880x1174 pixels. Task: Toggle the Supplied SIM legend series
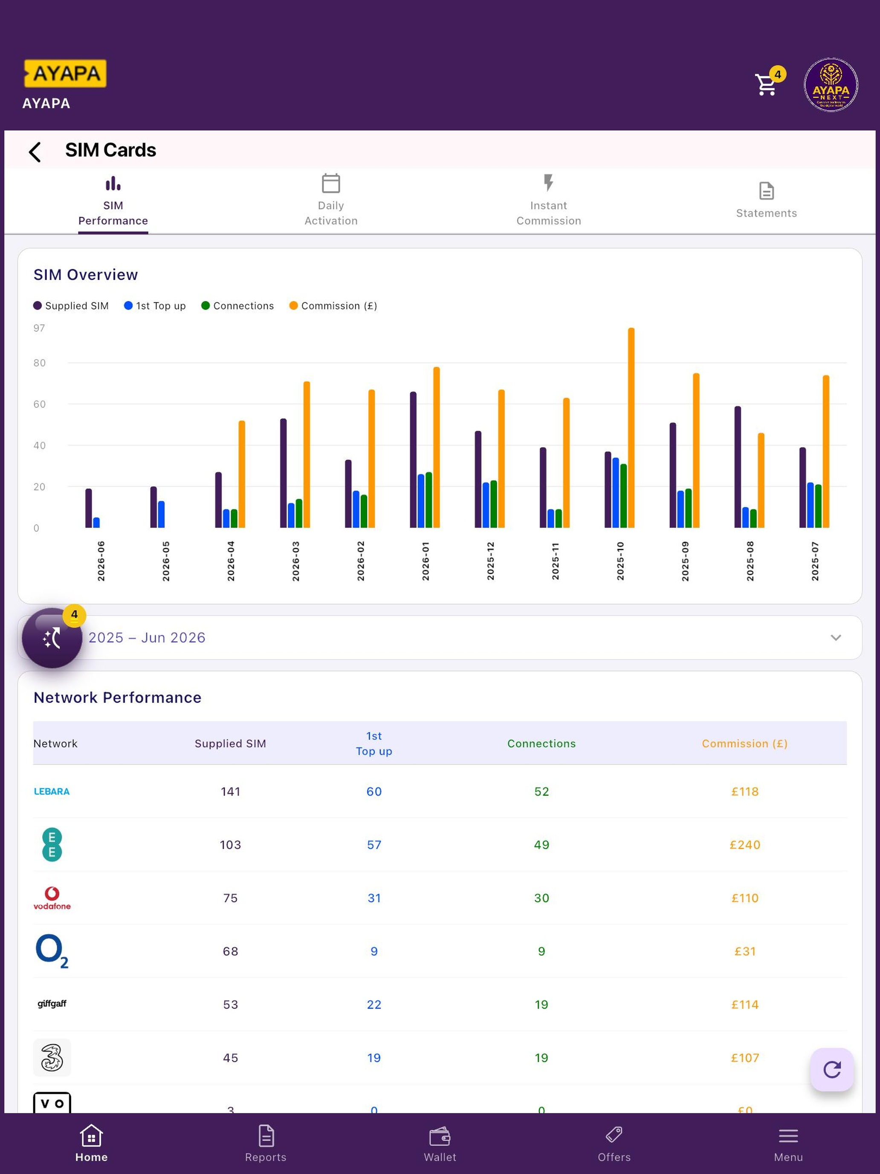tap(71, 306)
